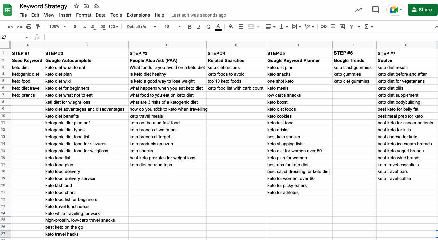Open the text wrapping dropdown

pyautogui.click(x=296, y=27)
